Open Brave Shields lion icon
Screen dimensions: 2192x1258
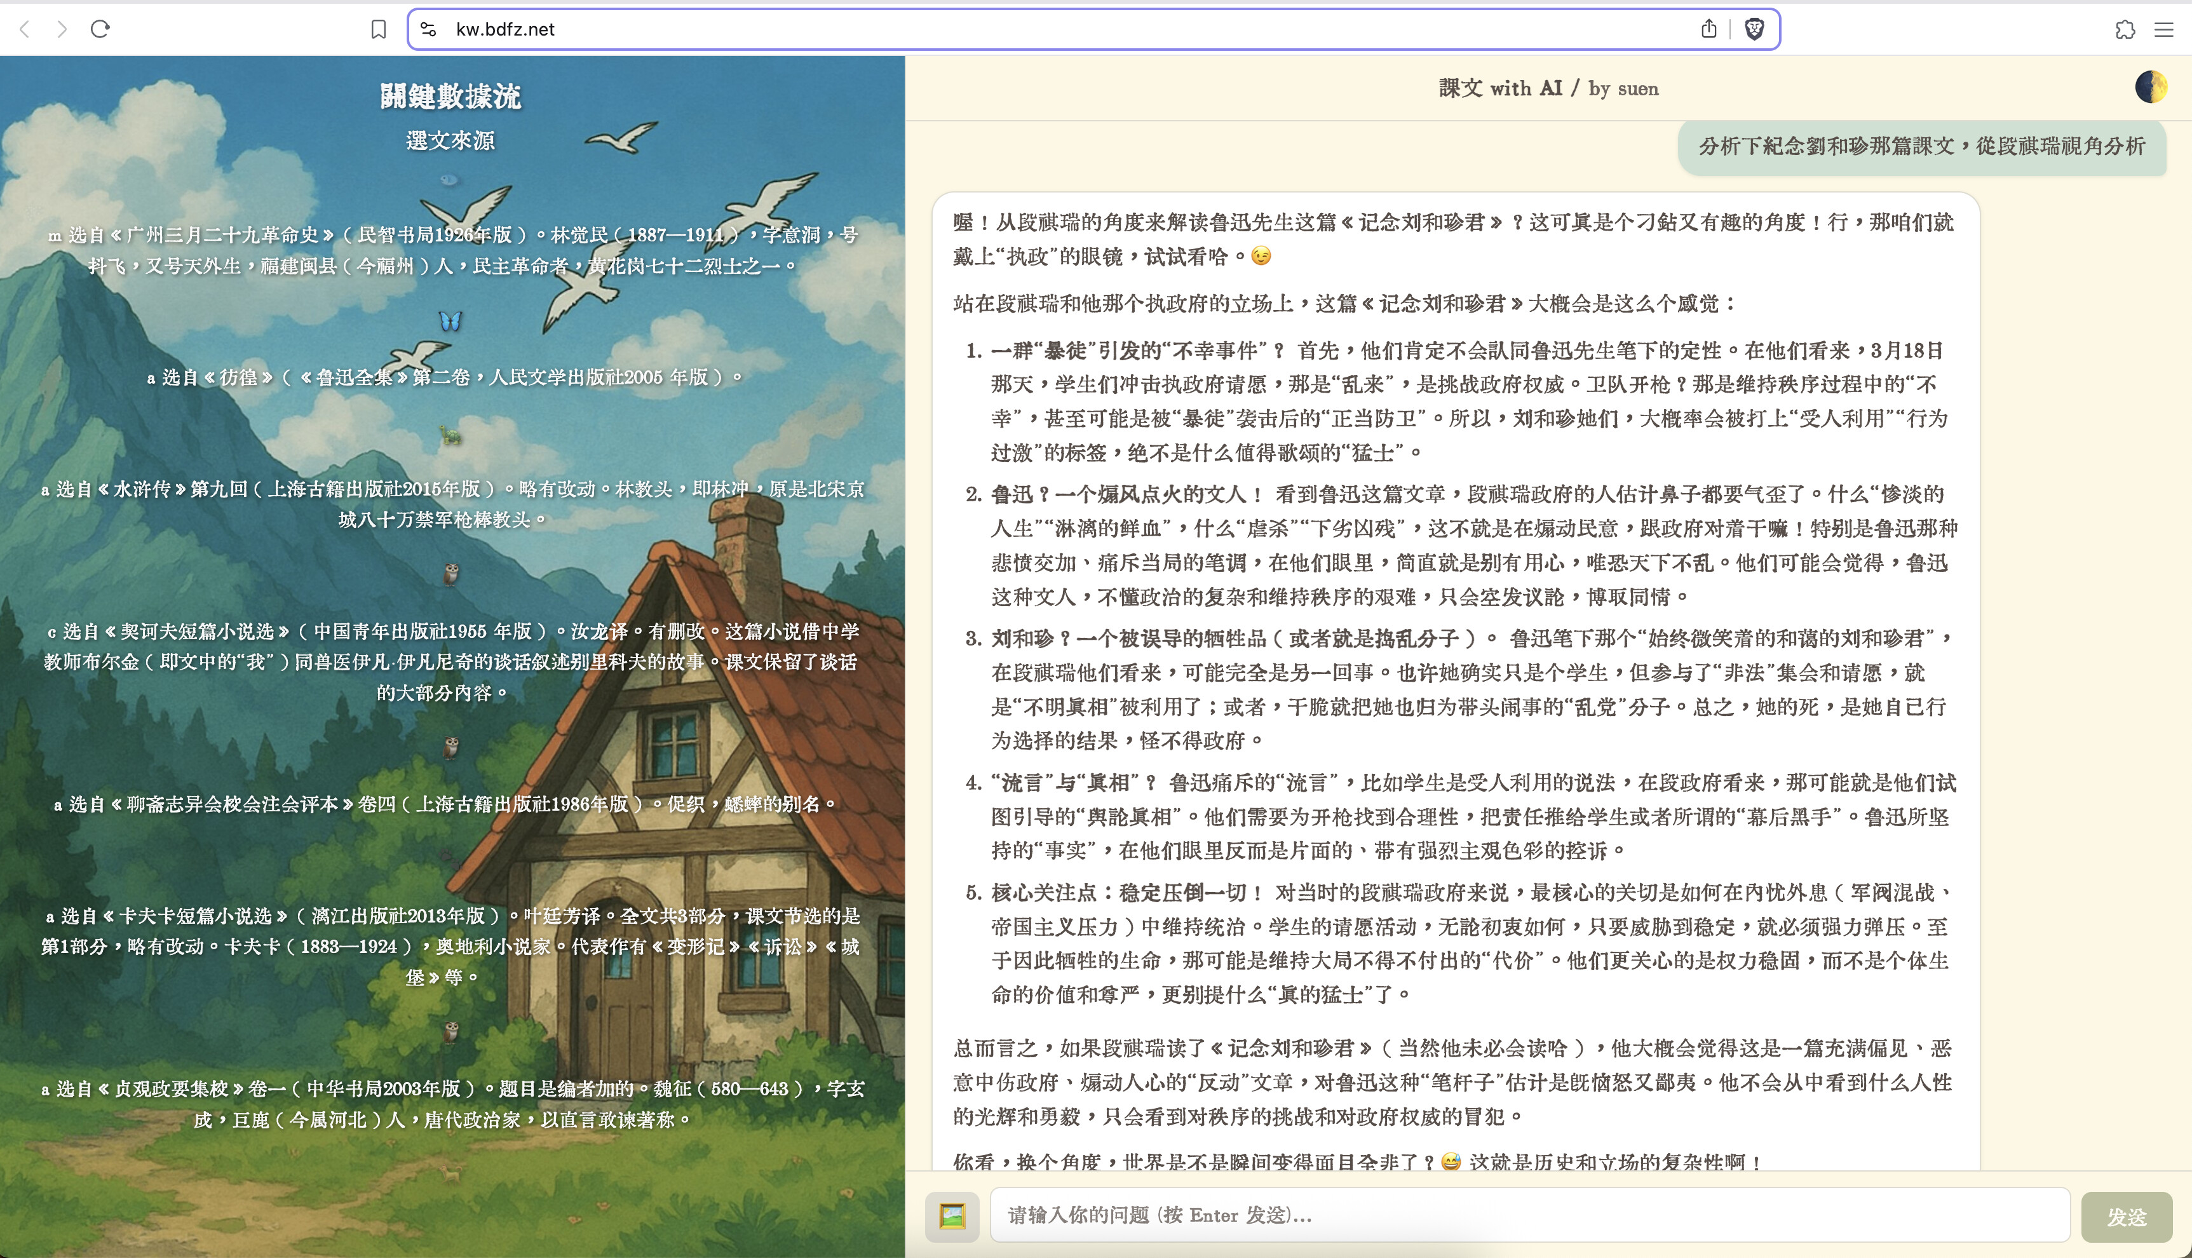[1754, 29]
